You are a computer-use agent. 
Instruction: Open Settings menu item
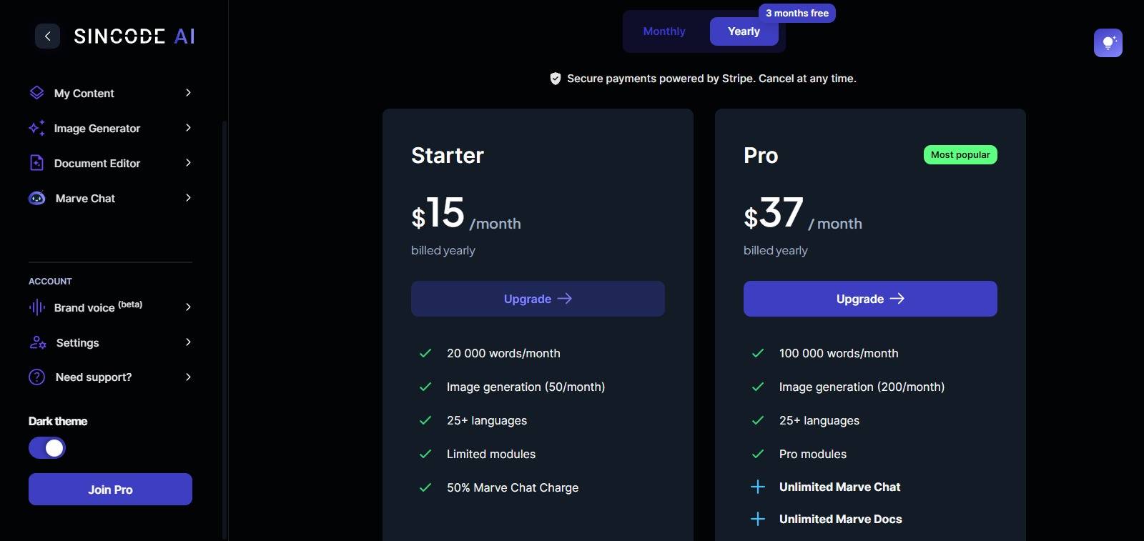[110, 342]
